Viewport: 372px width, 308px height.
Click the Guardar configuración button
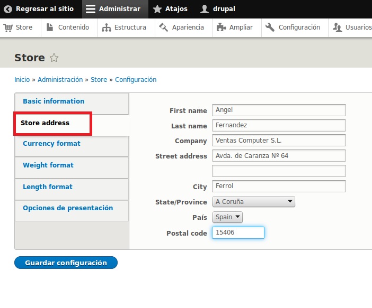pos(66,263)
